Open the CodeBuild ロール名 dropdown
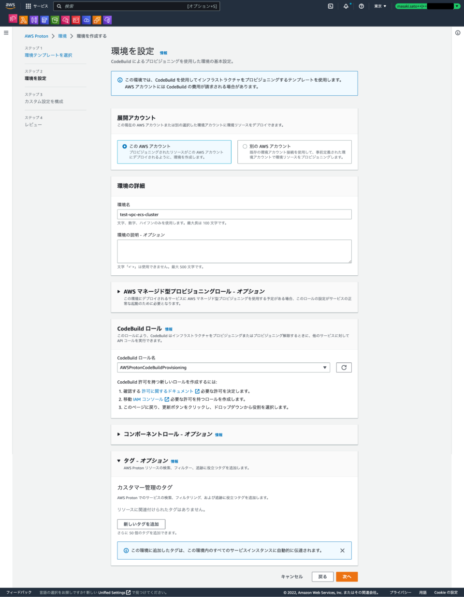 click(223, 368)
